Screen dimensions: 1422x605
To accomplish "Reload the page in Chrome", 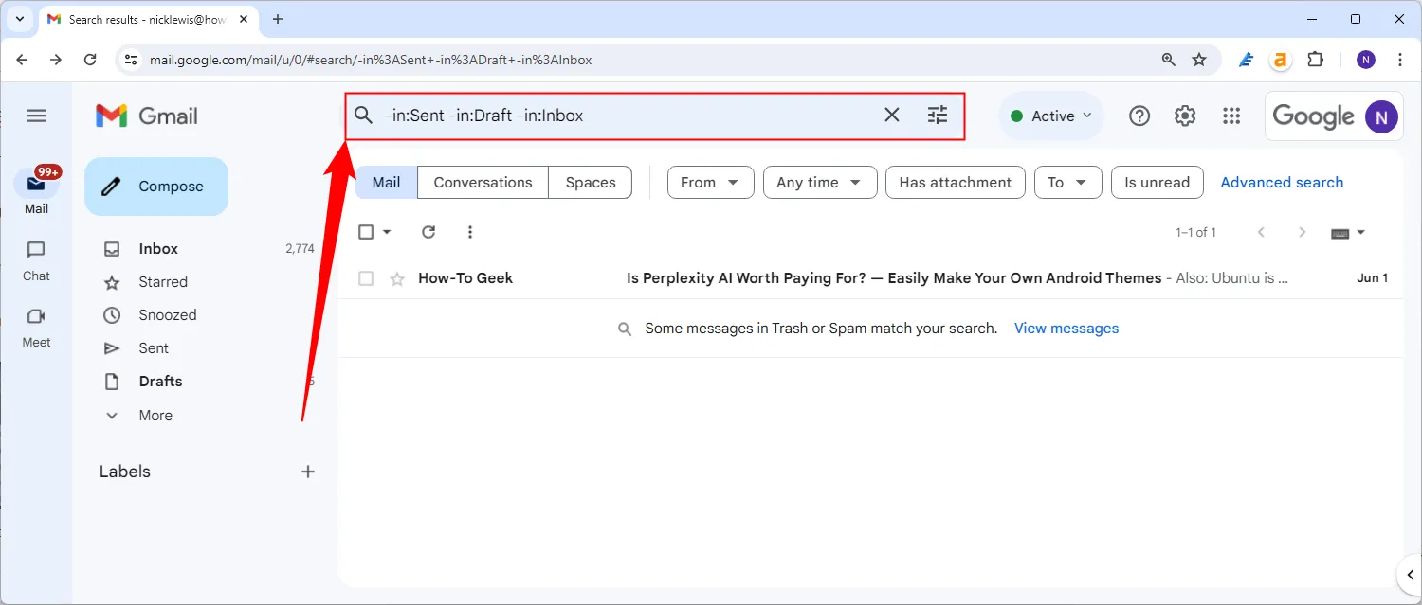I will 90,60.
